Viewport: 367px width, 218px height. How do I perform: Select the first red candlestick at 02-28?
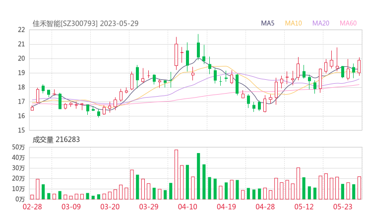tap(32, 109)
